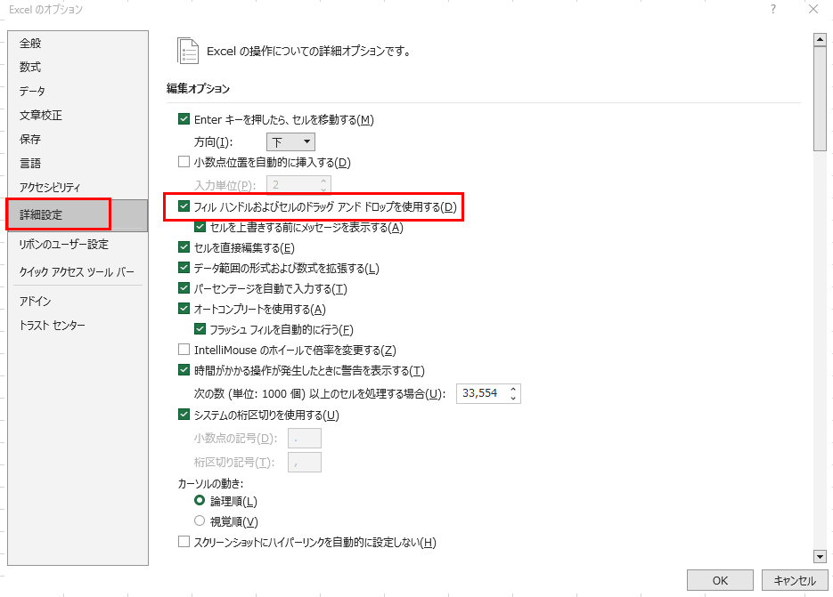This screenshot has width=833, height=597.
Task: Open クイック アクセス ツール バー settings
Action: [77, 271]
